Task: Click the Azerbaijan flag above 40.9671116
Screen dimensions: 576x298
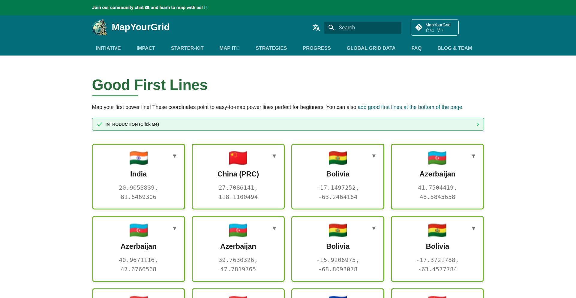Action: click(x=139, y=230)
